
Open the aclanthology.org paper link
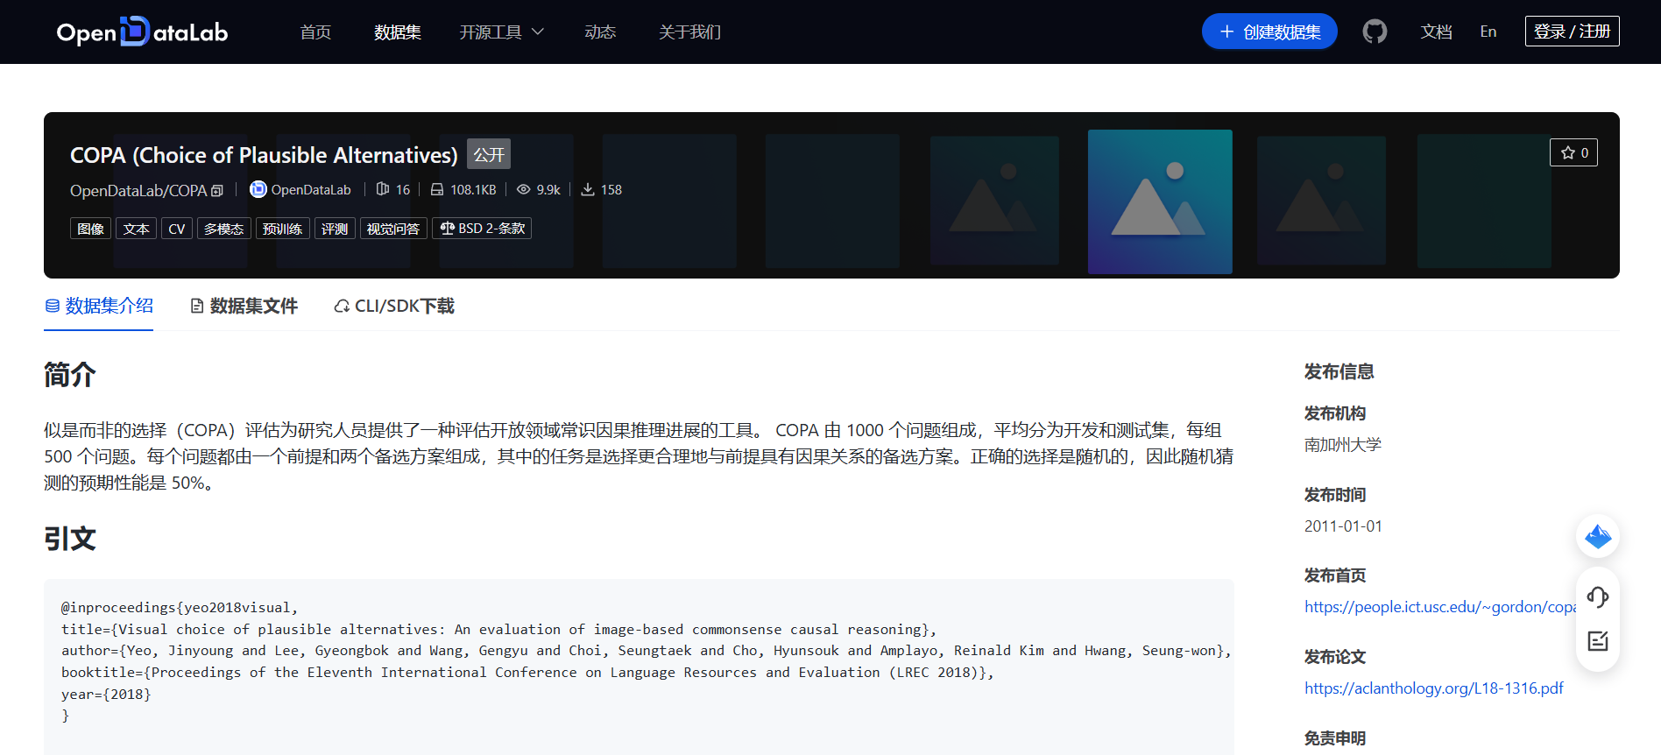point(1434,688)
